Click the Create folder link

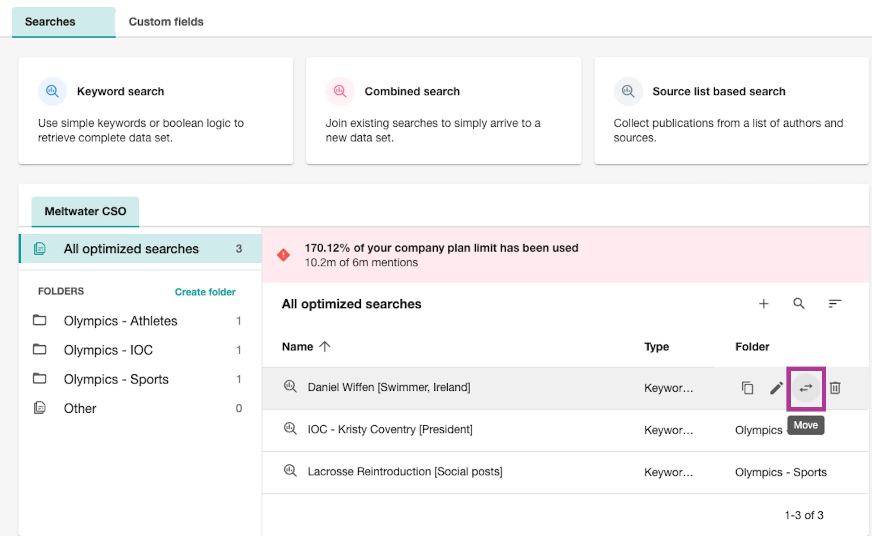205,292
